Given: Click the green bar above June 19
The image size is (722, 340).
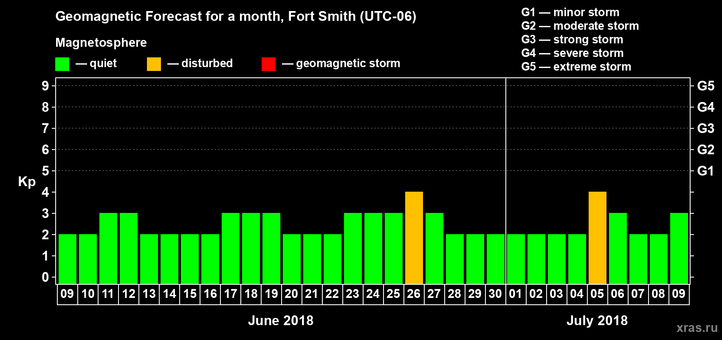Looking at the screenshot, I should [x=271, y=248].
